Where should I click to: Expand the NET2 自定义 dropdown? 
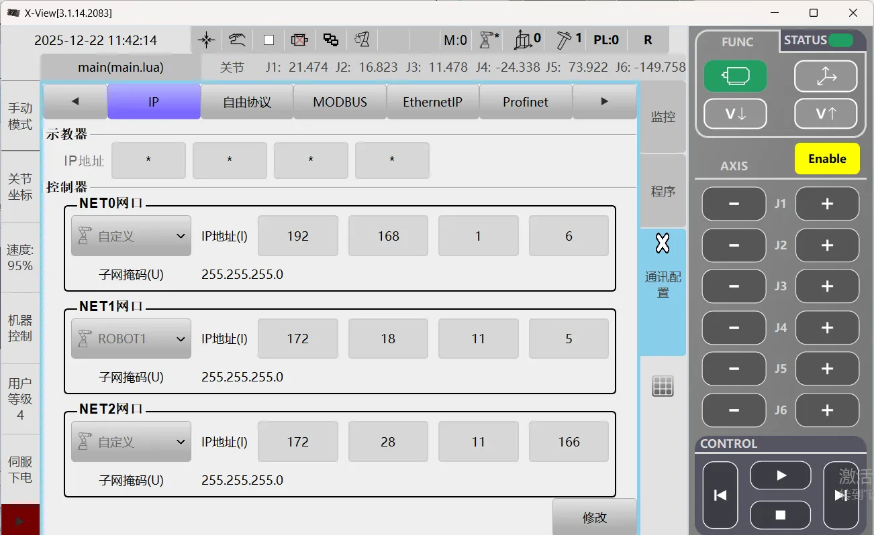pos(131,442)
